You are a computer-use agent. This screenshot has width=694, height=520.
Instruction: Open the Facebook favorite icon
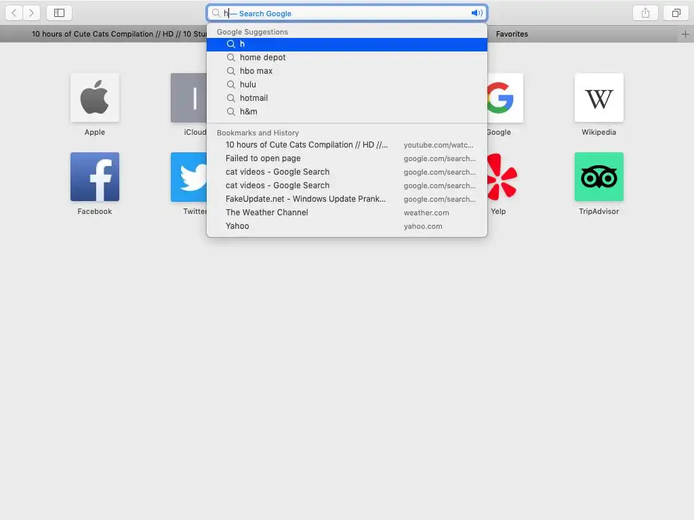95,177
